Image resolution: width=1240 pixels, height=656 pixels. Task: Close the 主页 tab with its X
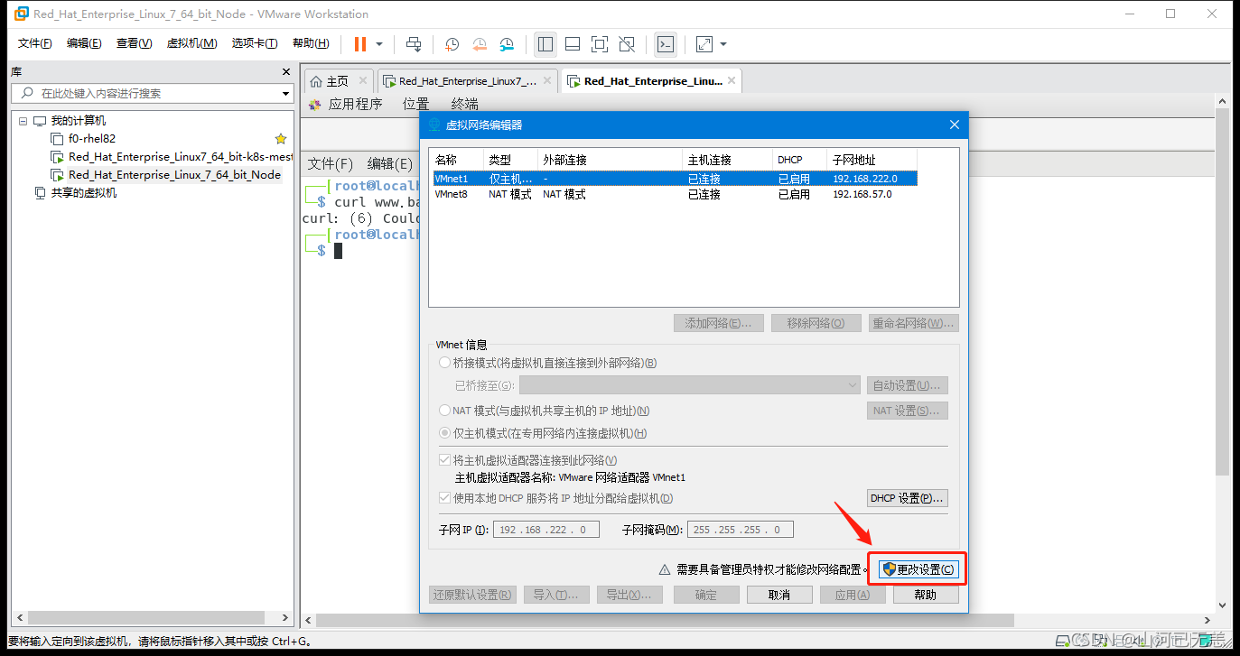[363, 80]
